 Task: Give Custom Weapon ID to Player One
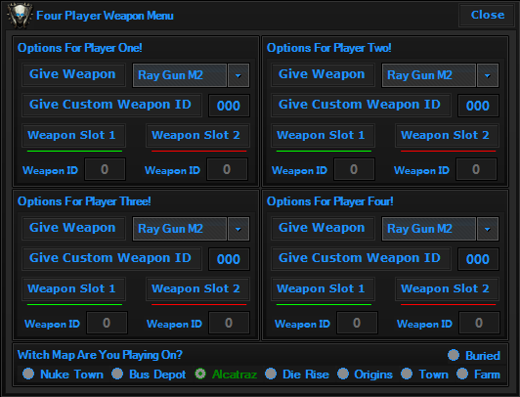pyautogui.click(x=111, y=106)
